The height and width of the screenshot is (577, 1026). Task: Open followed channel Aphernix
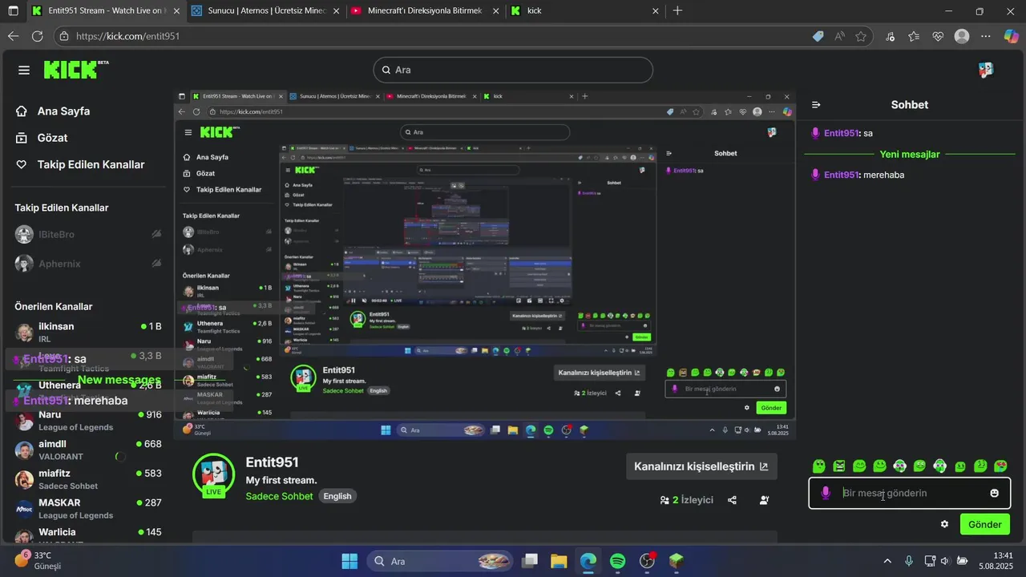click(x=88, y=264)
